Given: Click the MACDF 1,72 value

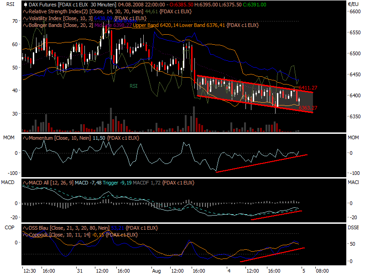Looking at the screenshot, I should click(x=146, y=183).
